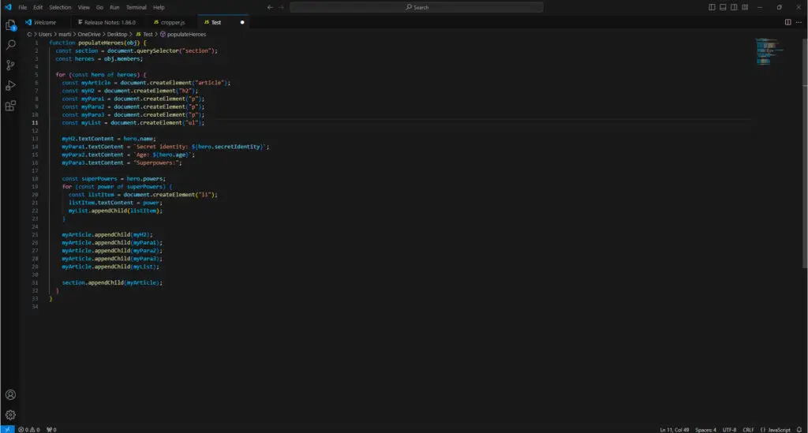
Task: Switch to the cropper.js tab
Action: pos(172,22)
